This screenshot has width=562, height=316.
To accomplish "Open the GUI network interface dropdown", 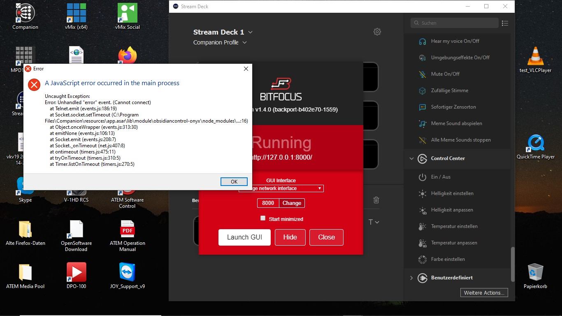I will pyautogui.click(x=281, y=188).
